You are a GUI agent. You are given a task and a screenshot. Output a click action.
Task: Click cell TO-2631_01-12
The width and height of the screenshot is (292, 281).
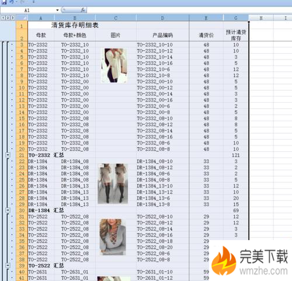(155, 278)
